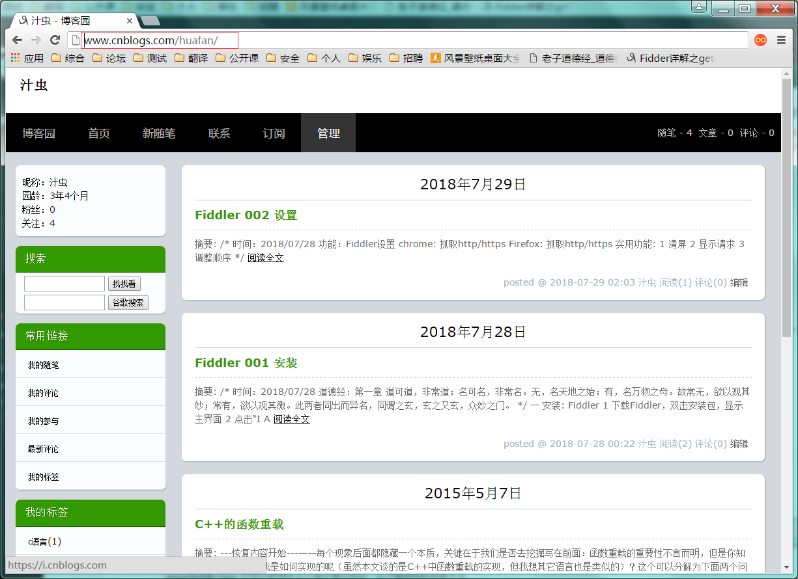Viewport: 798px width, 579px height.
Task: Click the 关注 count 4 link
Action: pyautogui.click(x=52, y=223)
